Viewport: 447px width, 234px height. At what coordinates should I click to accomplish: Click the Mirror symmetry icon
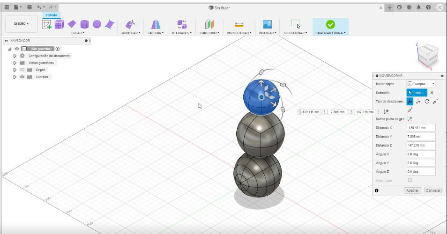pyautogui.click(x=156, y=24)
